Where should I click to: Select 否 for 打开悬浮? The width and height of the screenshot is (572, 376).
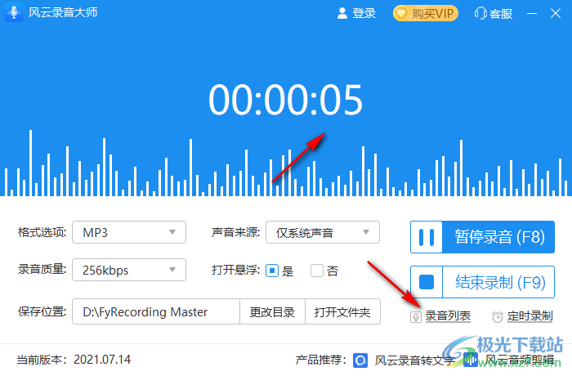(x=317, y=271)
